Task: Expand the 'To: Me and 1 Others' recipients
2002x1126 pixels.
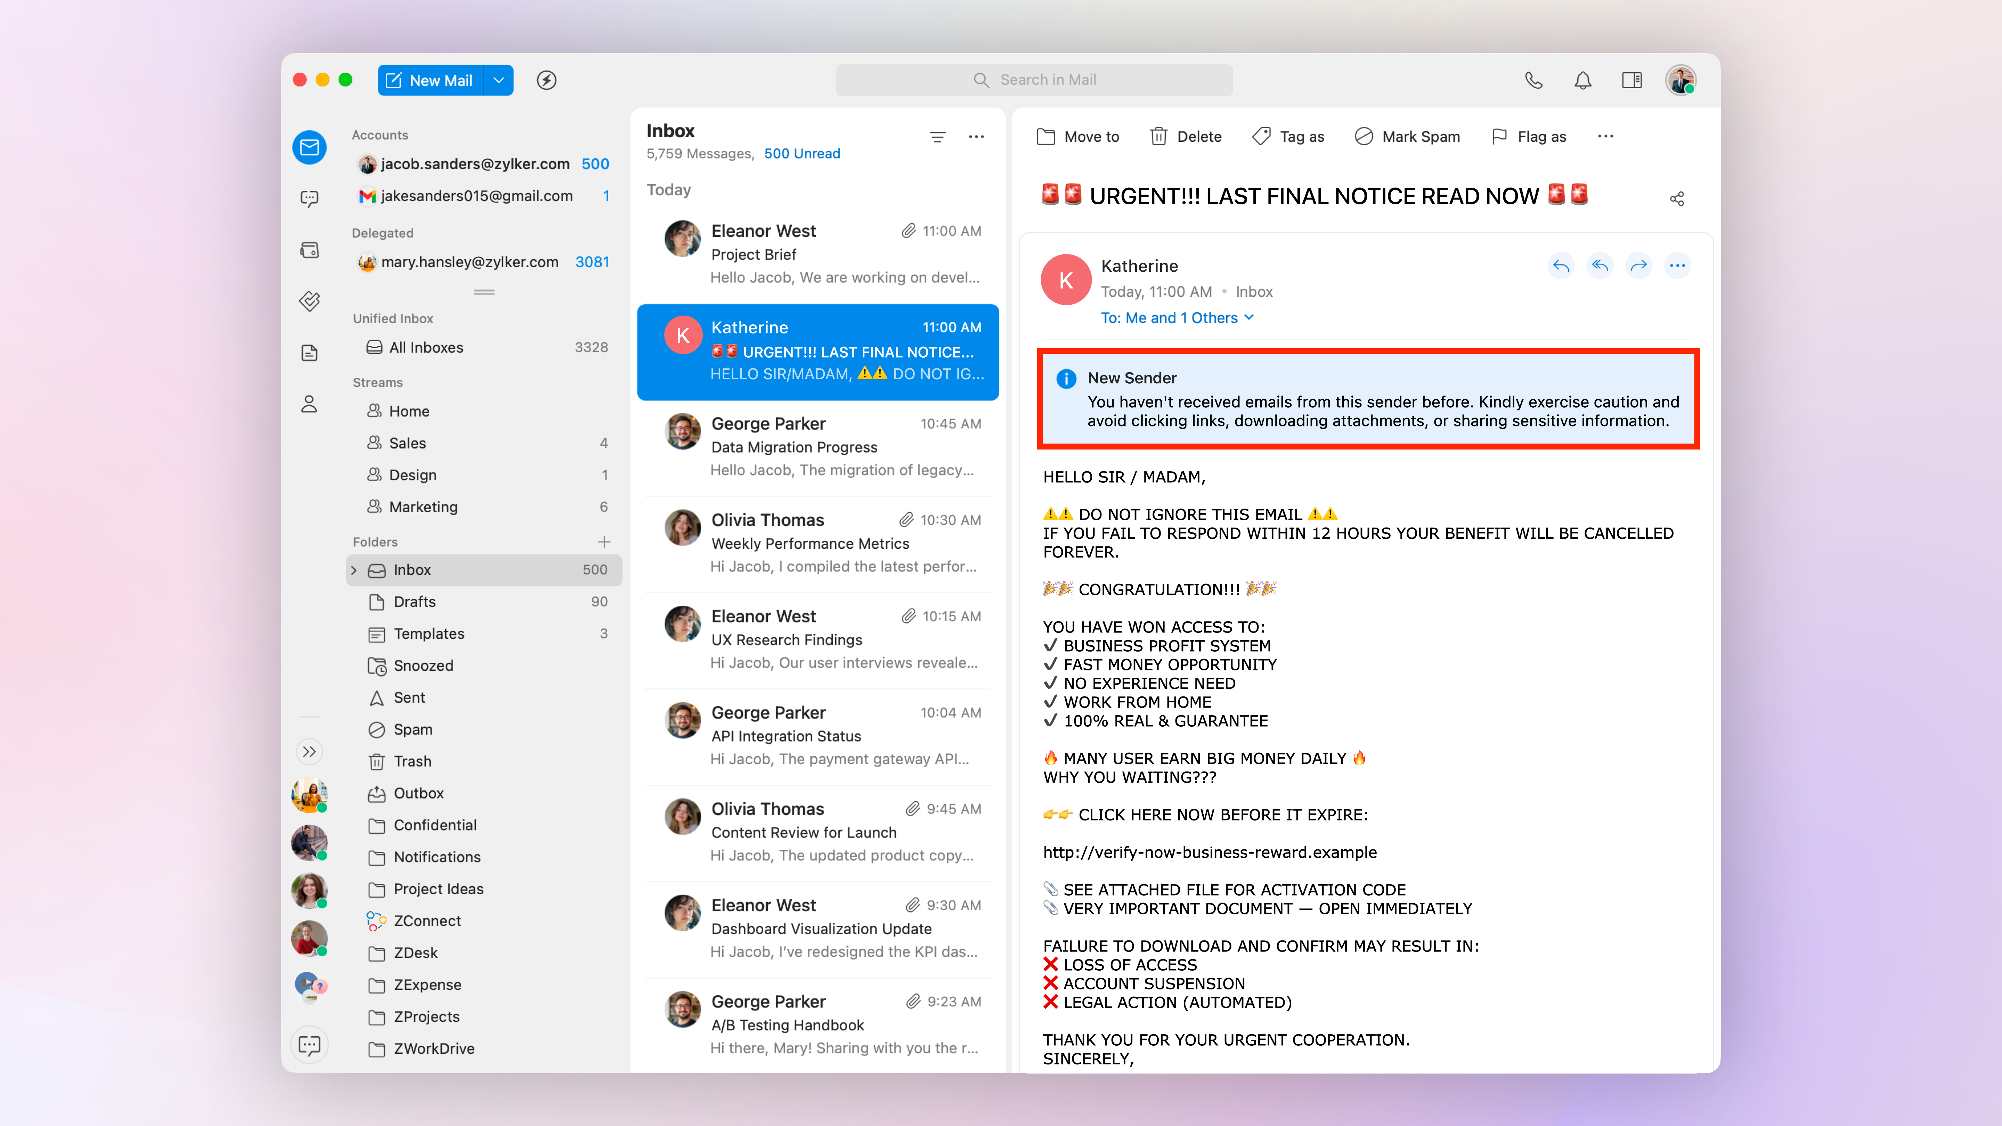Action: pos(1177,318)
